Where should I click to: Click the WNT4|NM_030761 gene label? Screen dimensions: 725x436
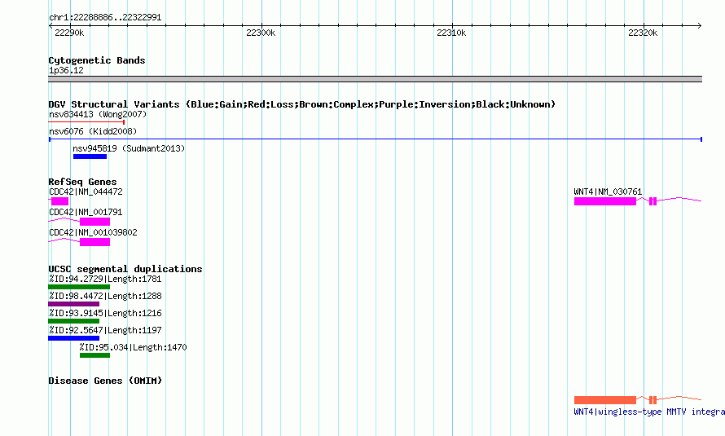[608, 192]
